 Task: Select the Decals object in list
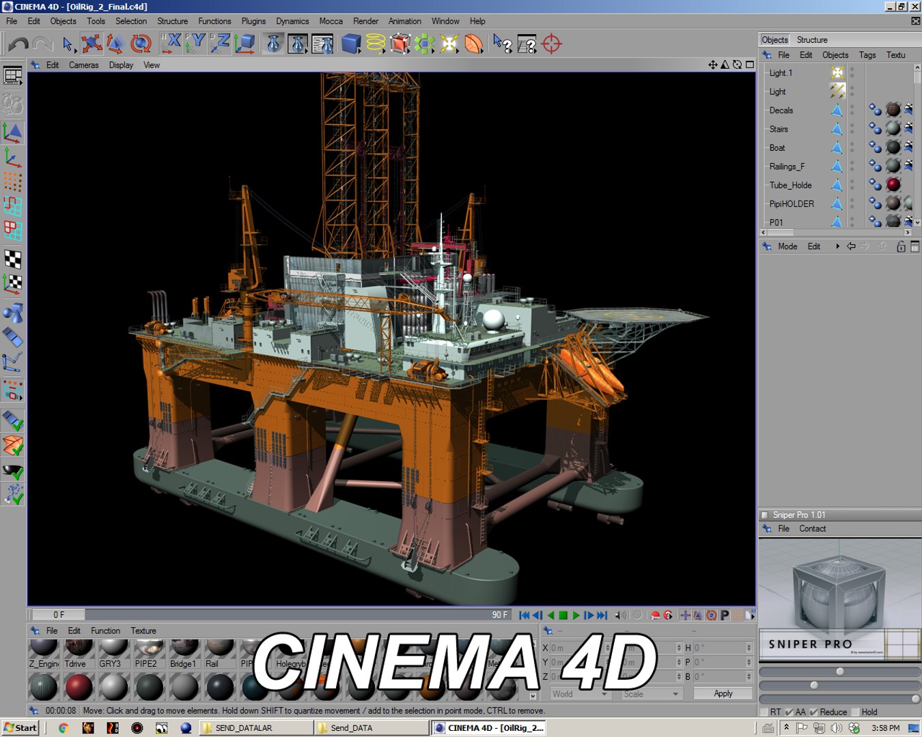coord(781,111)
